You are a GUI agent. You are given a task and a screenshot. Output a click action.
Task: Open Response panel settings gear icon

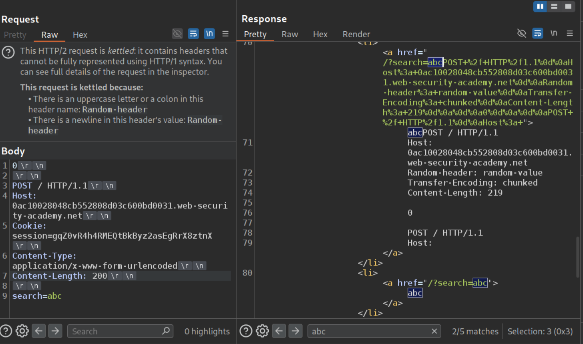click(262, 331)
